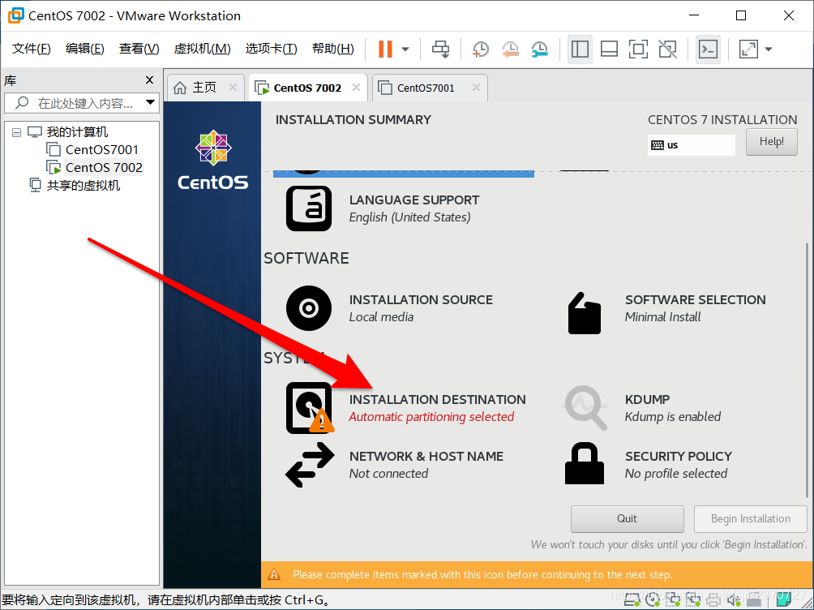Open the 文件(F) menu
Image resolution: width=814 pixels, height=610 pixels.
point(31,49)
